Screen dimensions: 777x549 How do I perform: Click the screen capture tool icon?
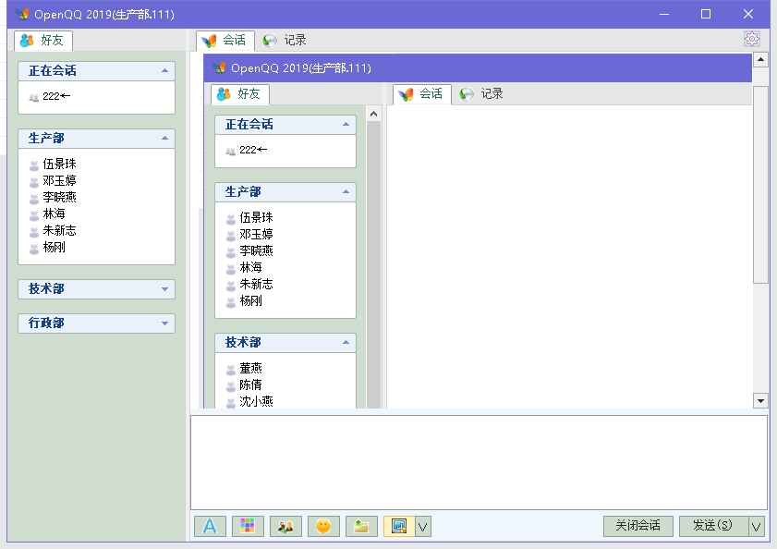pyautogui.click(x=399, y=526)
